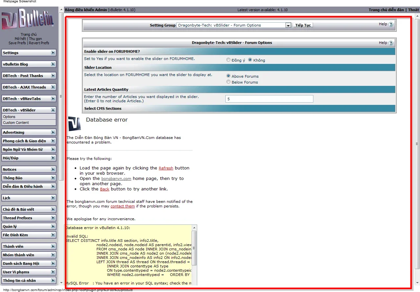Click sidebar scrollbar down arrow

(x=61, y=282)
